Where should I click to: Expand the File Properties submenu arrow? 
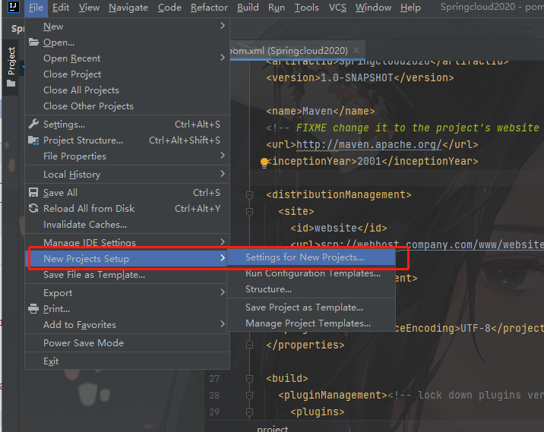(x=223, y=156)
